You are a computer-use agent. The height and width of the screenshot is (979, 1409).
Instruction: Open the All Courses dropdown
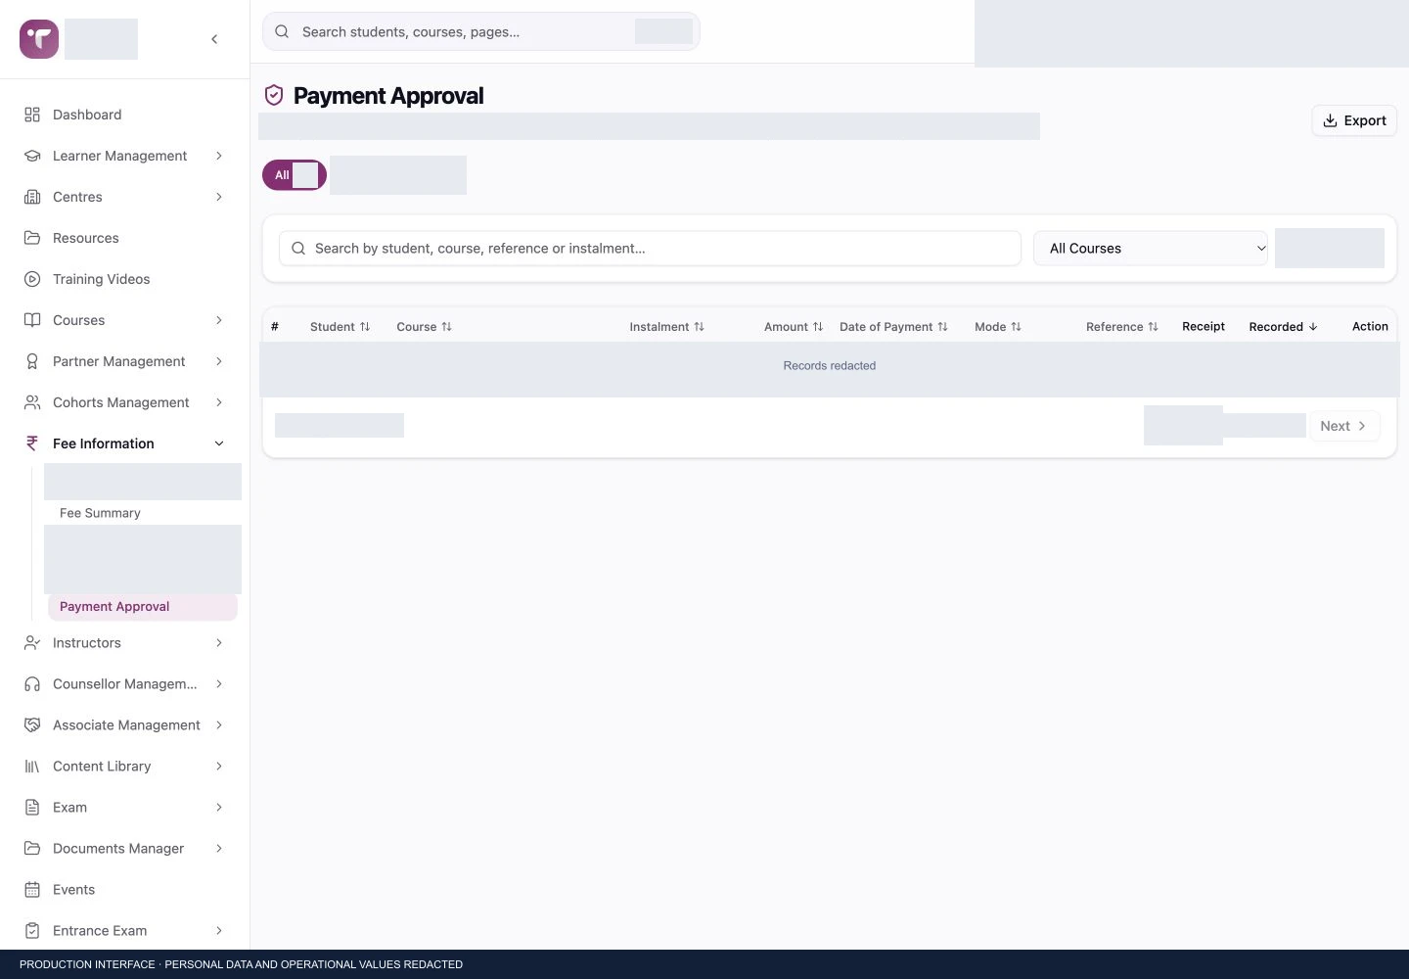click(x=1151, y=249)
